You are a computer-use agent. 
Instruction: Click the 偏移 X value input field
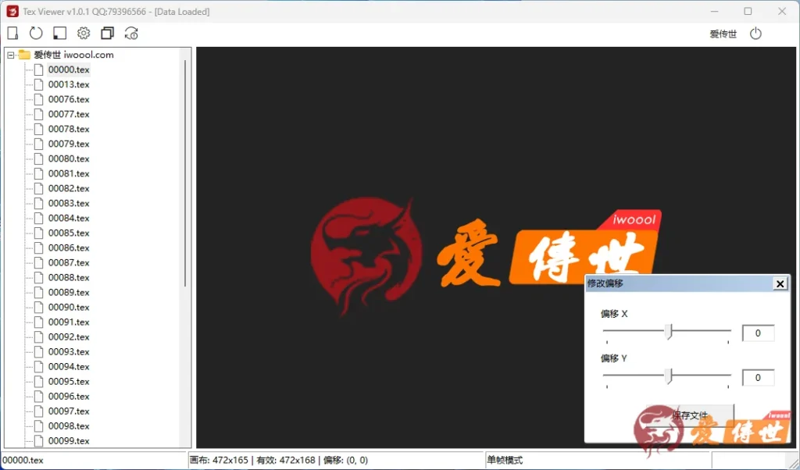(x=758, y=333)
